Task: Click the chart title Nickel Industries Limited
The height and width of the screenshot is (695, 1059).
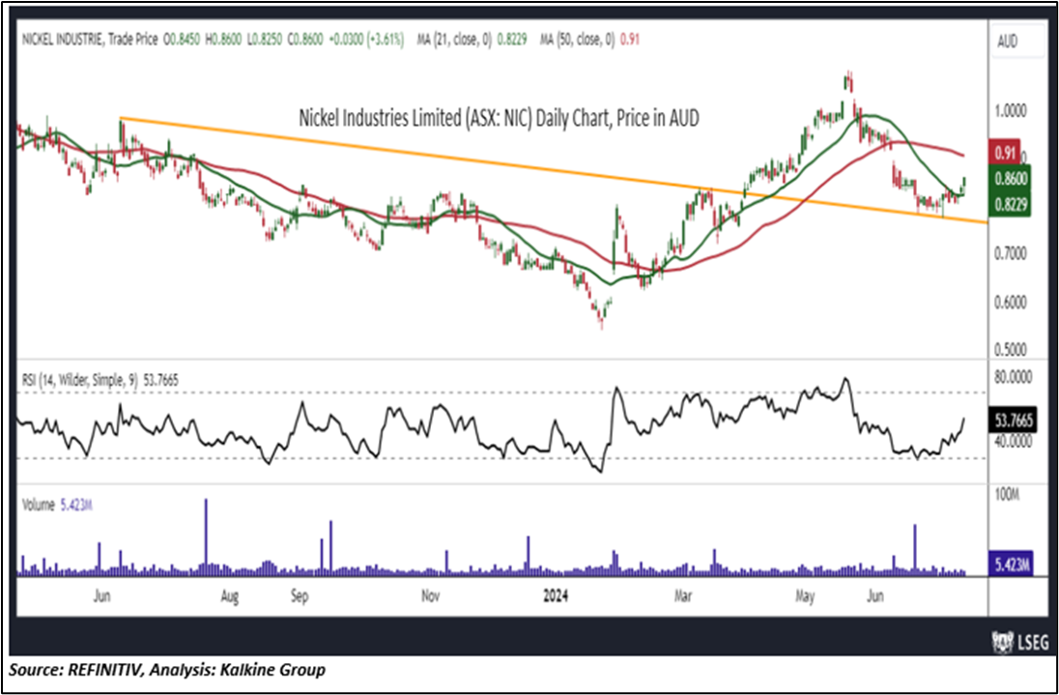Action: click(x=500, y=118)
